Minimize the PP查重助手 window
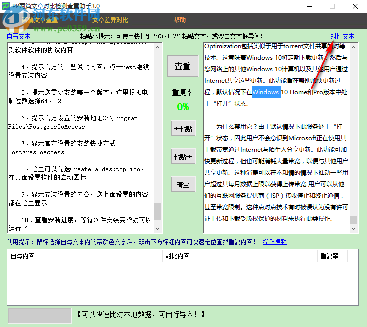This screenshot has width=367, height=327. click(x=310, y=6)
